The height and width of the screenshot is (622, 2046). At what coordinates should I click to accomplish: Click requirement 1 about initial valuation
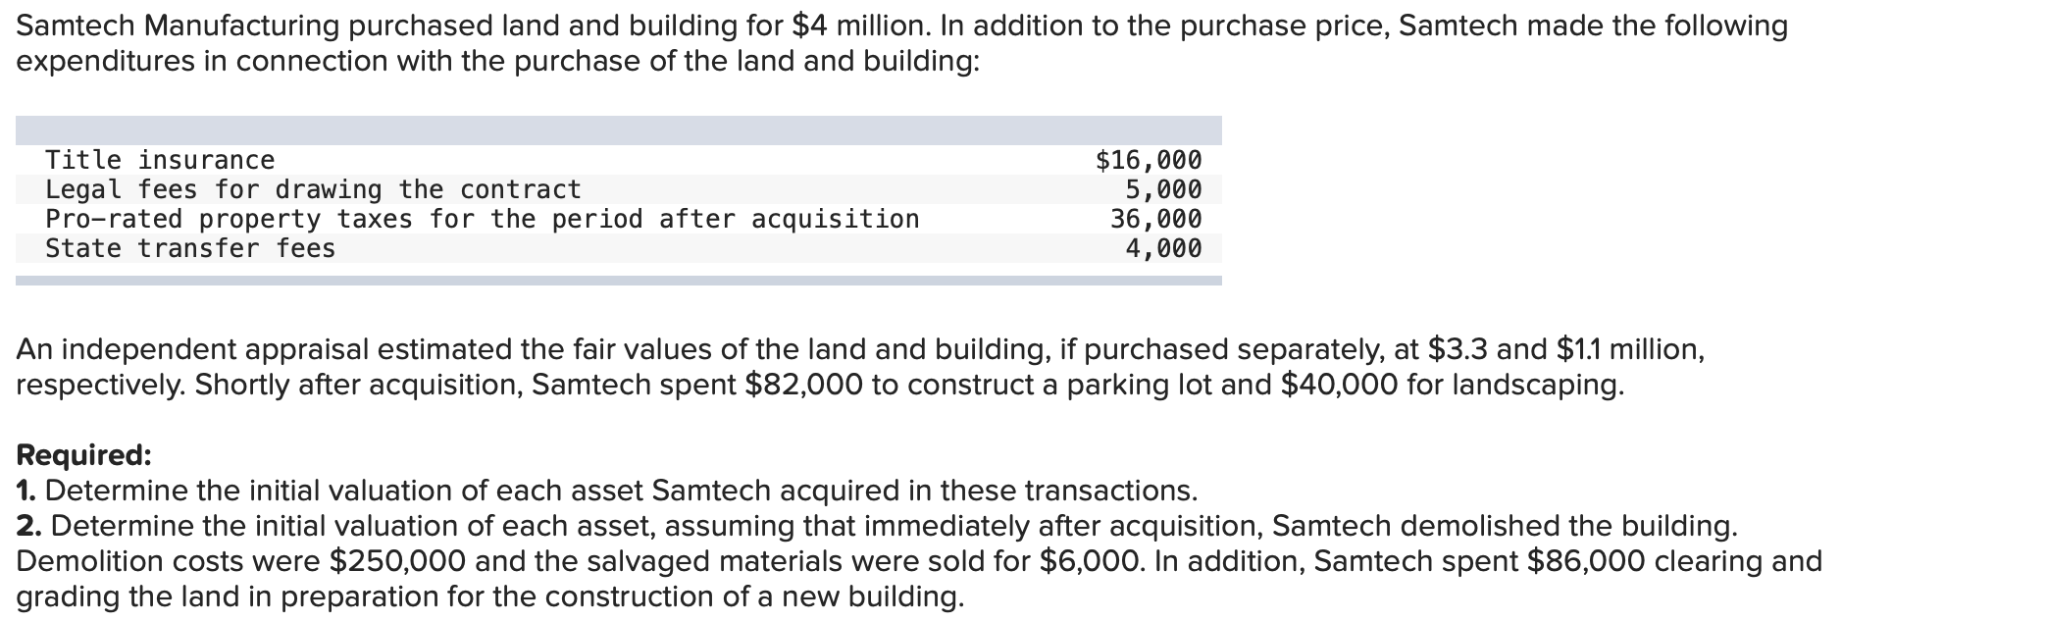607,490
